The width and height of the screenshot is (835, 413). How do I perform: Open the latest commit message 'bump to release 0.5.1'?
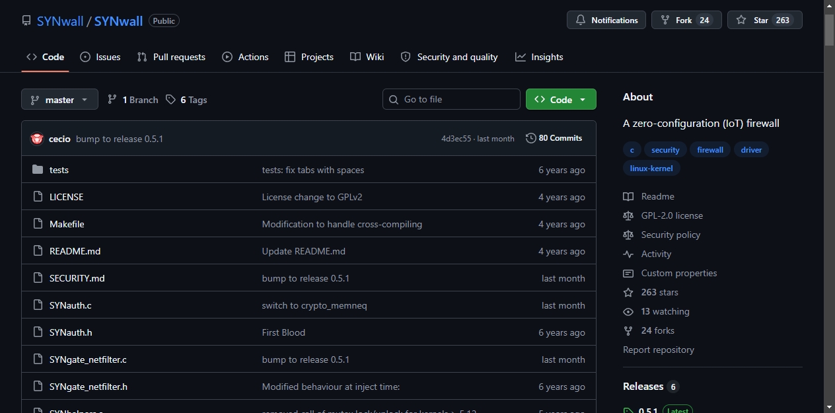[120, 139]
